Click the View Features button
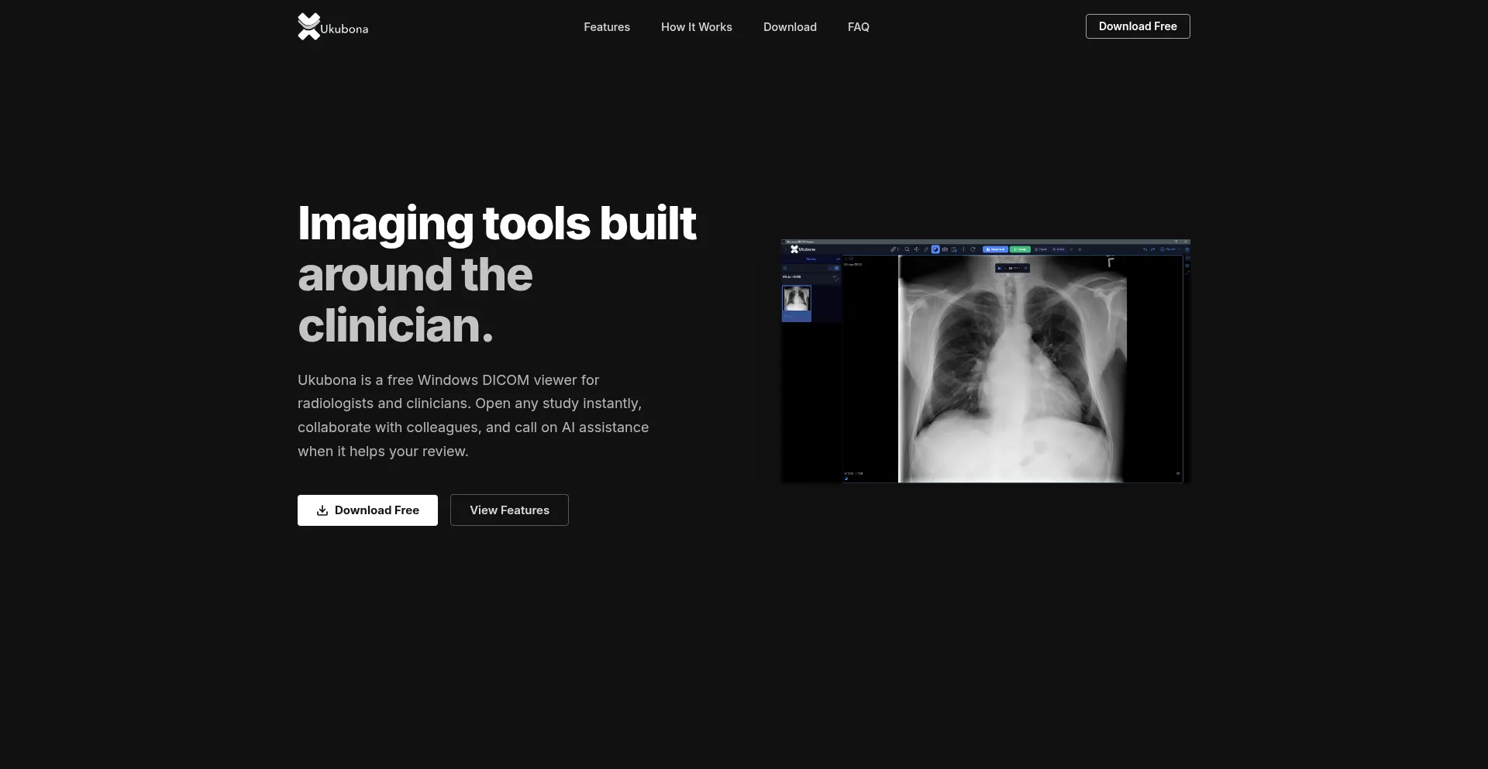This screenshot has height=769, width=1488. click(x=509, y=510)
